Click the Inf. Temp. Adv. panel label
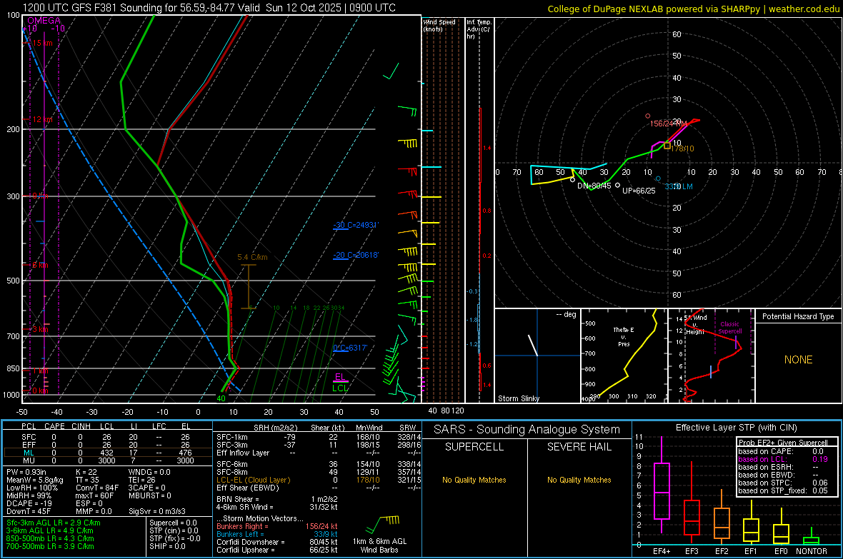Viewport: 843px width, 559px height. coord(479,29)
